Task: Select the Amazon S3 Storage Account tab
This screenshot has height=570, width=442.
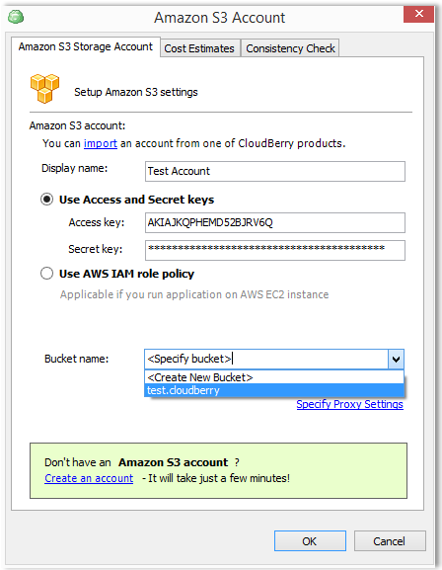Action: pos(86,46)
